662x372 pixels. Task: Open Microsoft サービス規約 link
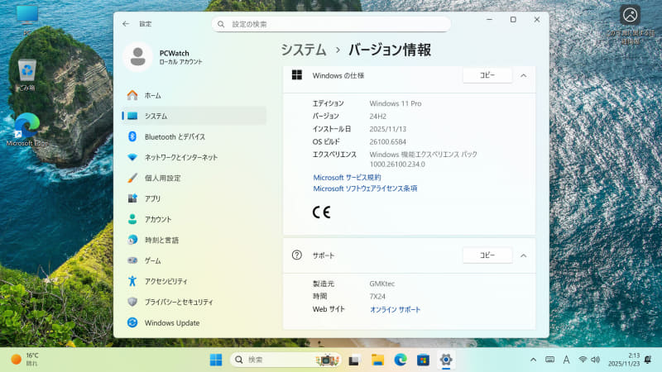click(x=347, y=178)
